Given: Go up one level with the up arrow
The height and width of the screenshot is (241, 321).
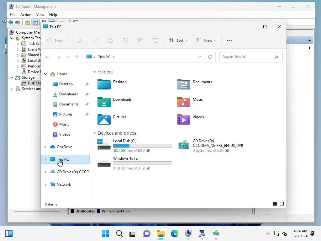Looking at the screenshot, I should [77, 57].
